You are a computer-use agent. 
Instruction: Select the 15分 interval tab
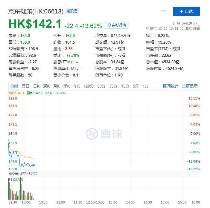[125, 86]
